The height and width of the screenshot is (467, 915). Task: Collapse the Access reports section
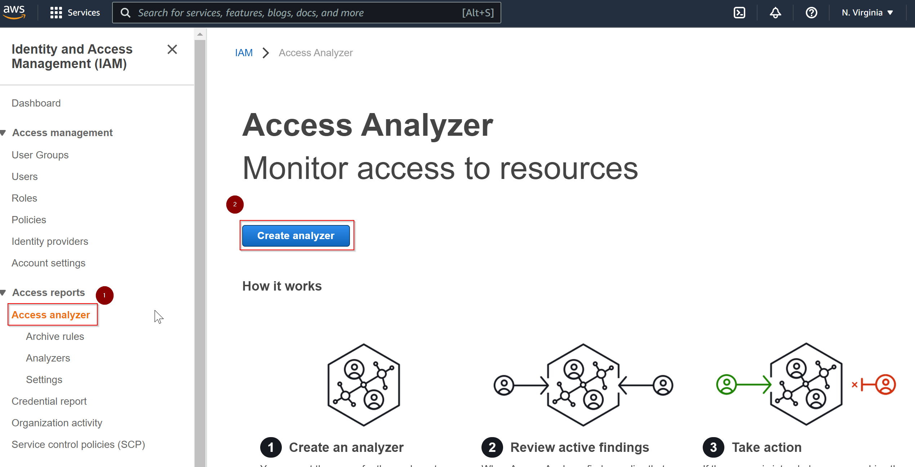pyautogui.click(x=3, y=293)
